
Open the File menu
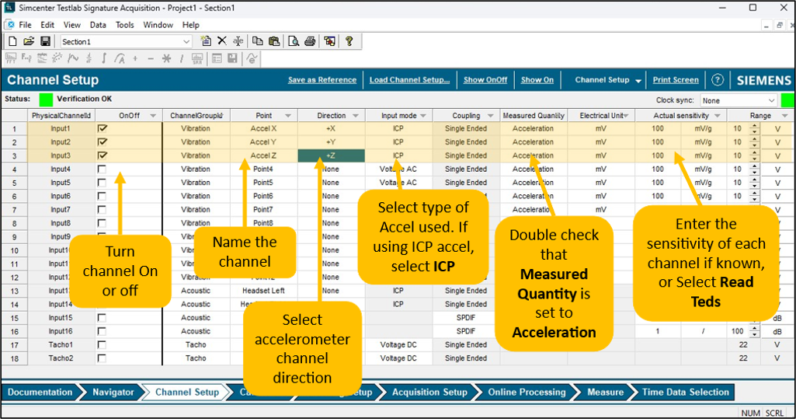(25, 25)
